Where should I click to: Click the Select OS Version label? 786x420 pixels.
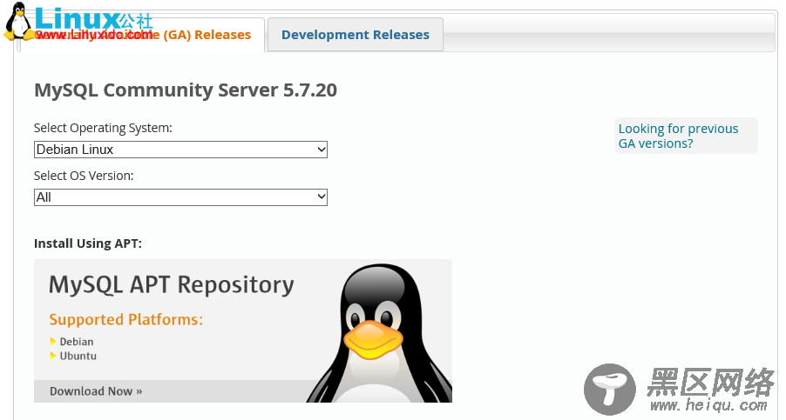(84, 176)
